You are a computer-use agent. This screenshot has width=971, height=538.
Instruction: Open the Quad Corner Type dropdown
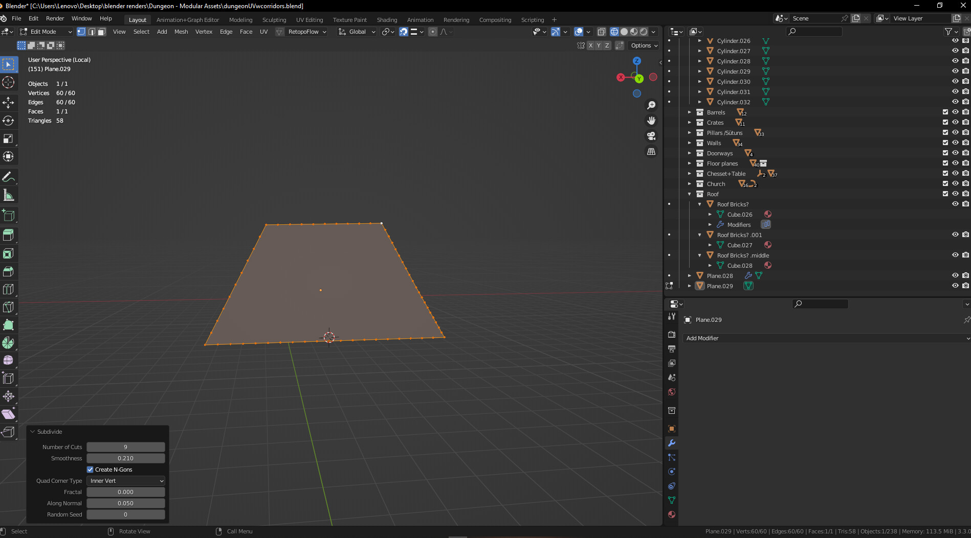125,481
